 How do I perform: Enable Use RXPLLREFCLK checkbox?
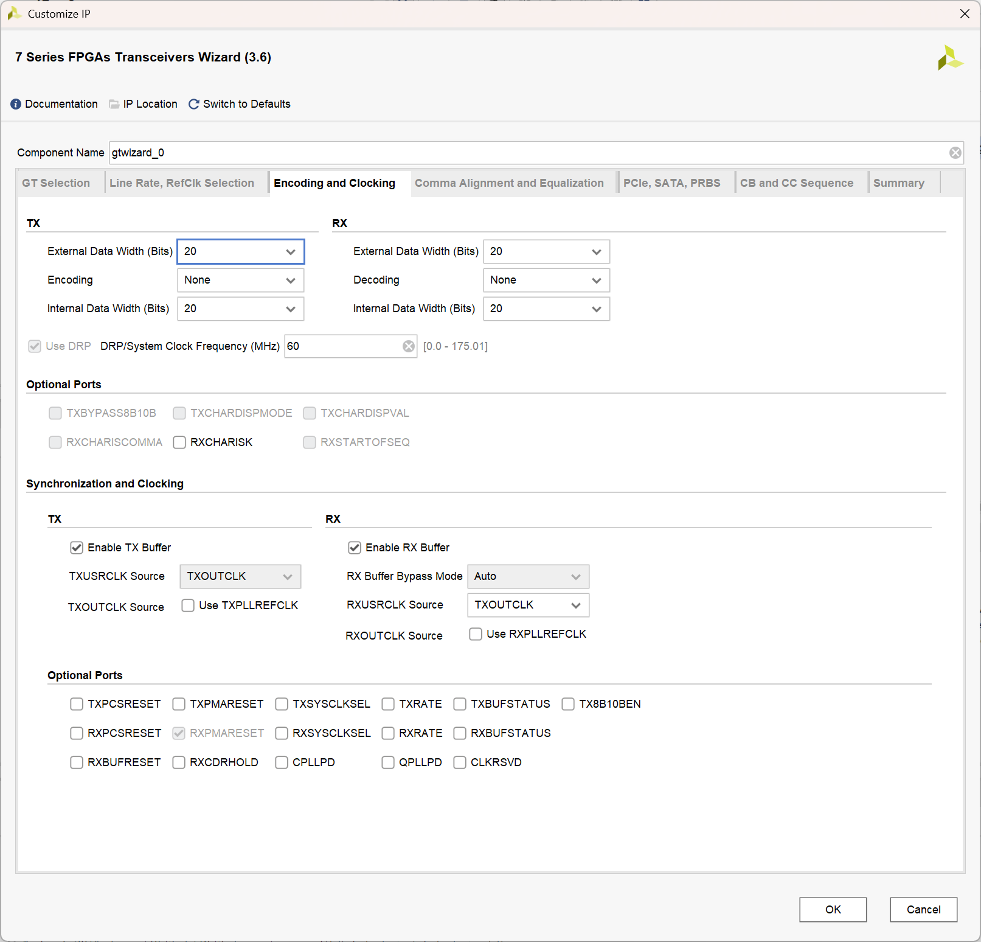(x=476, y=634)
